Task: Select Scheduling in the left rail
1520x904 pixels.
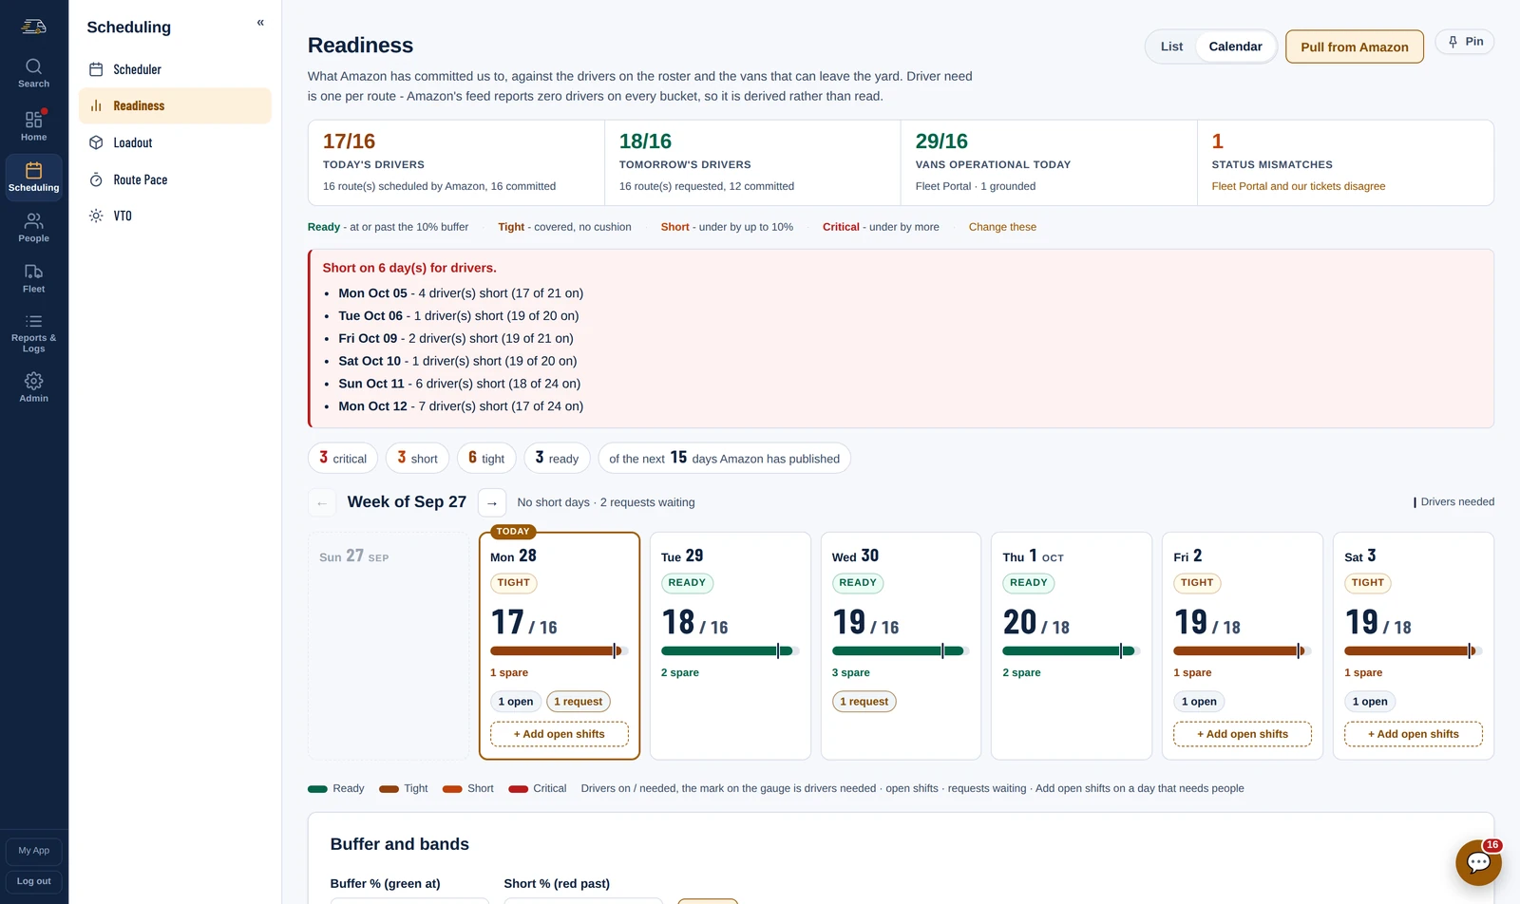Action: point(33,177)
